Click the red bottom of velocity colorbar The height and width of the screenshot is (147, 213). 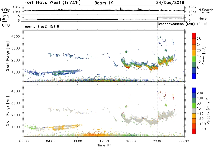pos(194,131)
